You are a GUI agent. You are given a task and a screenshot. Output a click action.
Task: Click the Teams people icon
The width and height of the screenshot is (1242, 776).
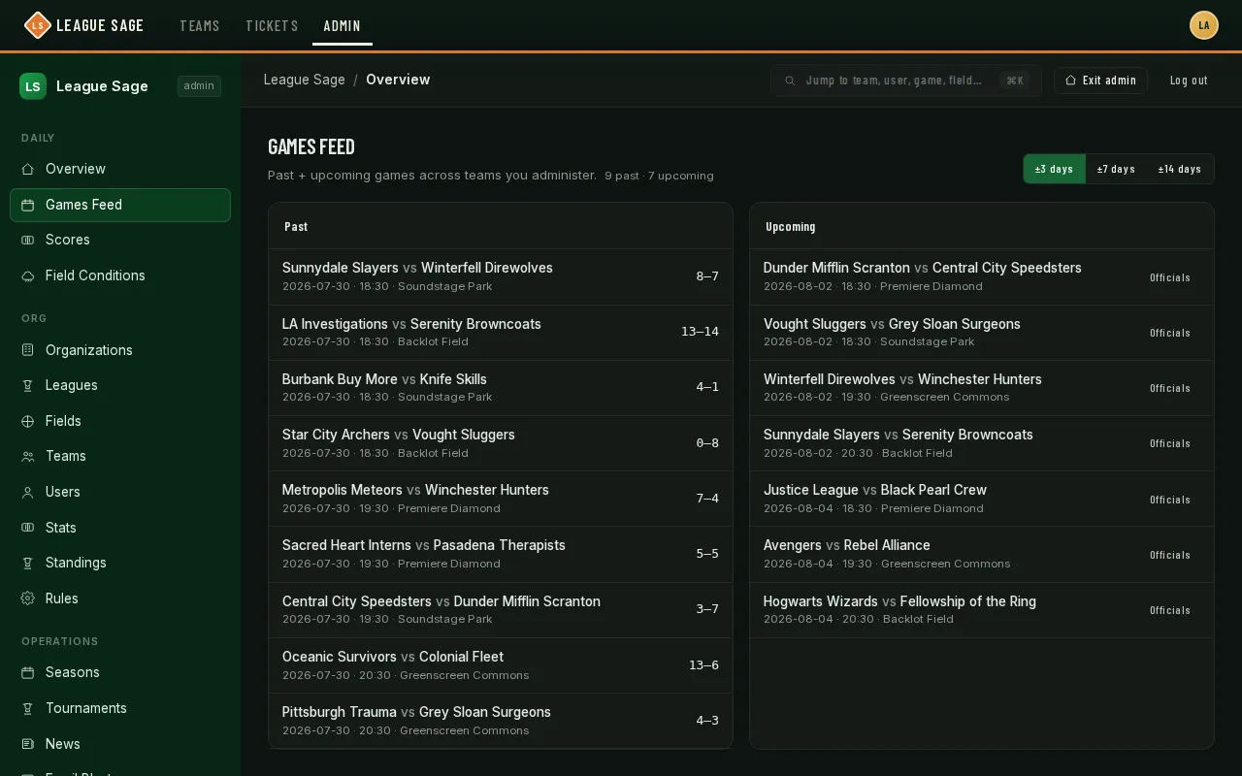28,456
